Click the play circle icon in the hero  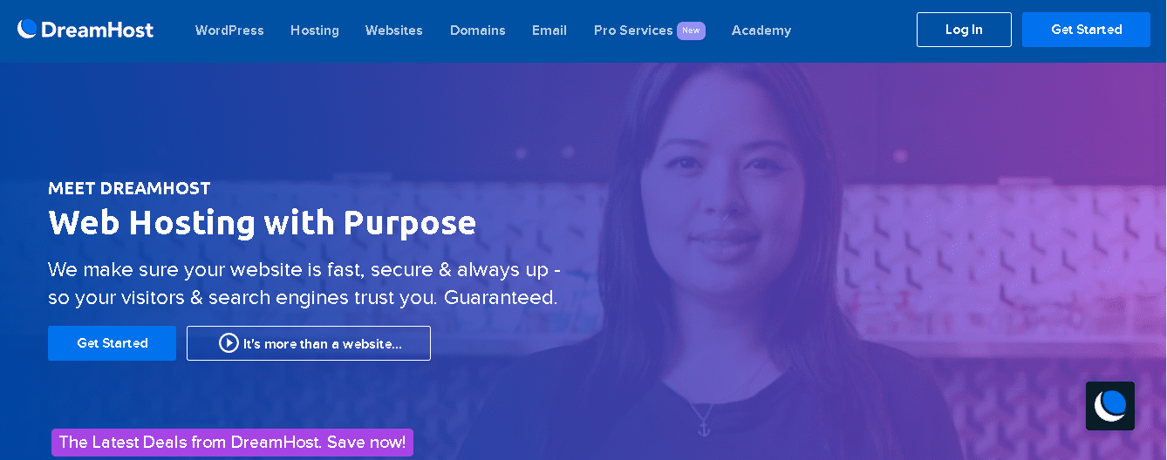click(x=229, y=343)
